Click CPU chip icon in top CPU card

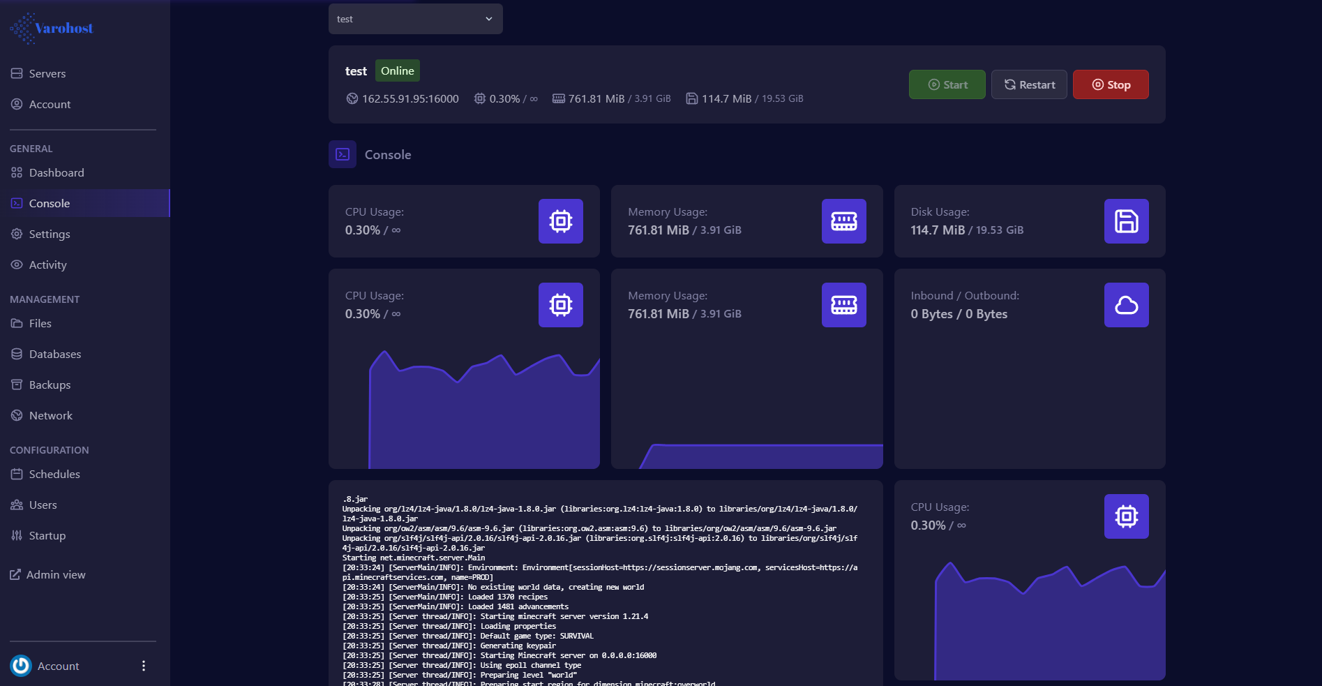tap(561, 221)
